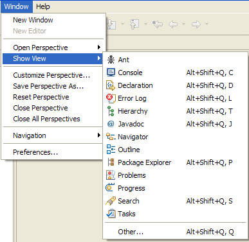This screenshot has height=242, width=249.
Task: Click the Javadoc @ icon
Action: [x=111, y=124]
